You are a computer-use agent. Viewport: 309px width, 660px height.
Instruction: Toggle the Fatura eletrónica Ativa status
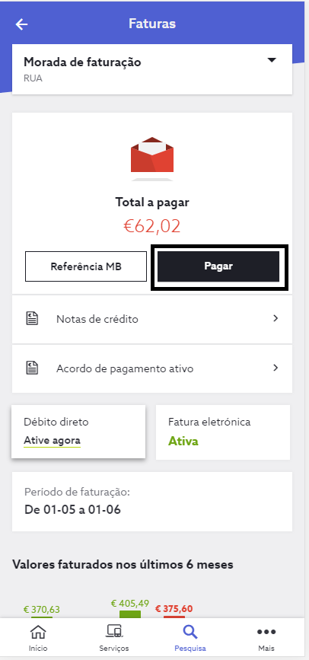coord(183,441)
